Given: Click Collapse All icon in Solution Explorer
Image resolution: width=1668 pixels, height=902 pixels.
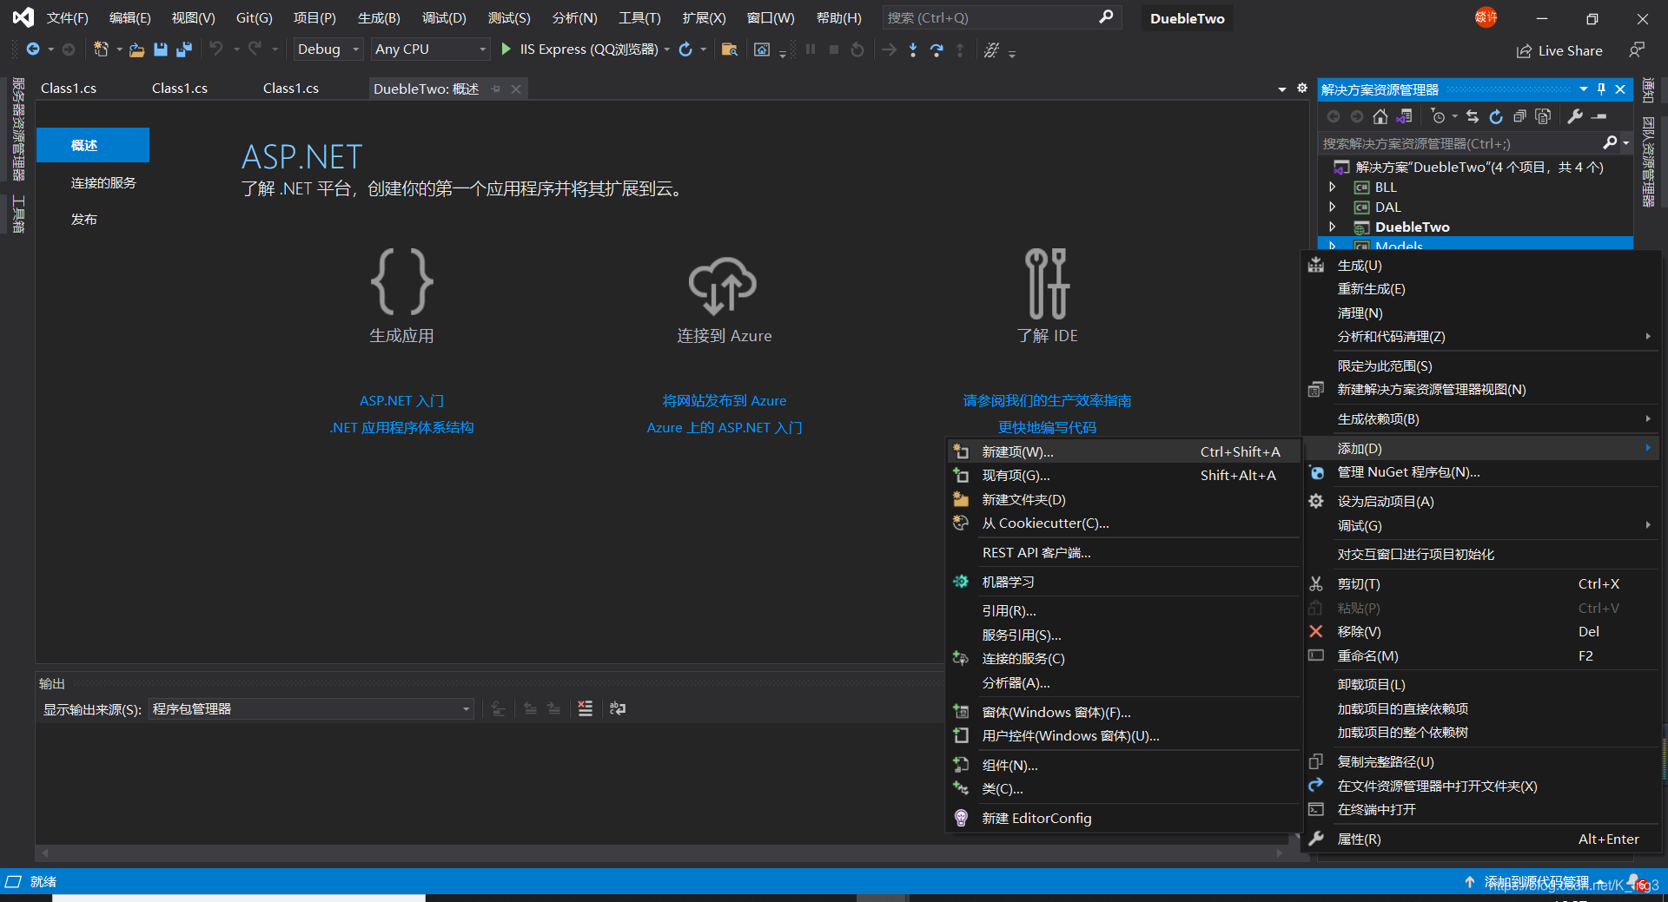Looking at the screenshot, I should pos(1519,116).
